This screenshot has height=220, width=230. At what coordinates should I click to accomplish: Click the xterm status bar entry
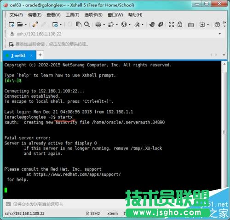[x=113, y=214]
